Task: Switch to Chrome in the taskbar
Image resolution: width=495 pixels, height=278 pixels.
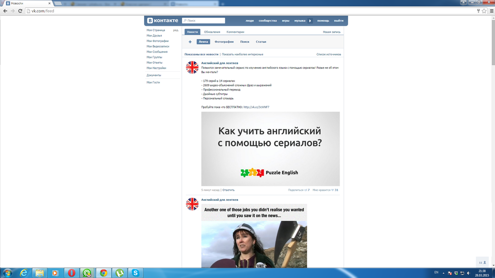Action: [103, 273]
